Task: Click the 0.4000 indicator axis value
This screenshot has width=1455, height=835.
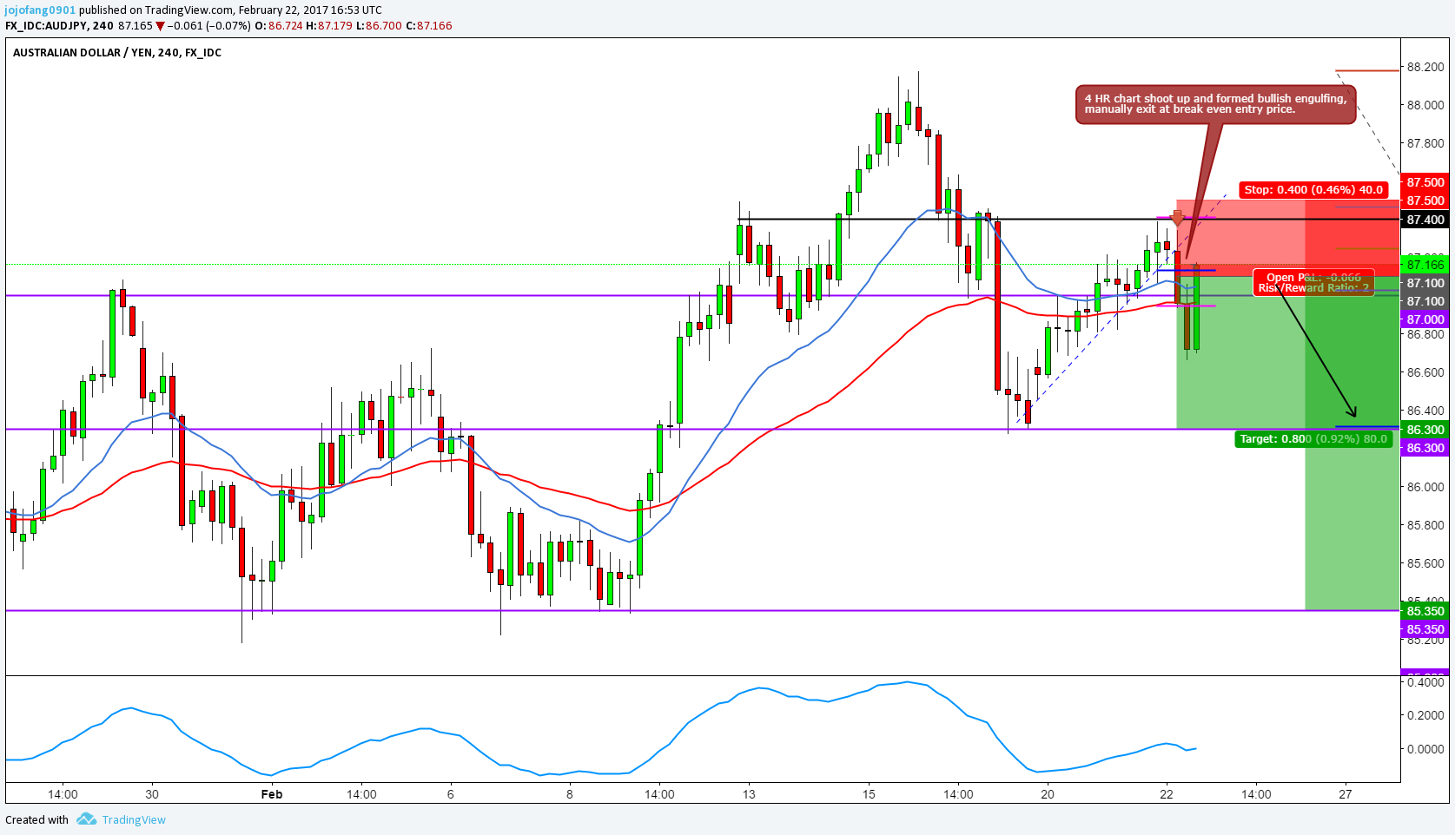Action: (1425, 682)
